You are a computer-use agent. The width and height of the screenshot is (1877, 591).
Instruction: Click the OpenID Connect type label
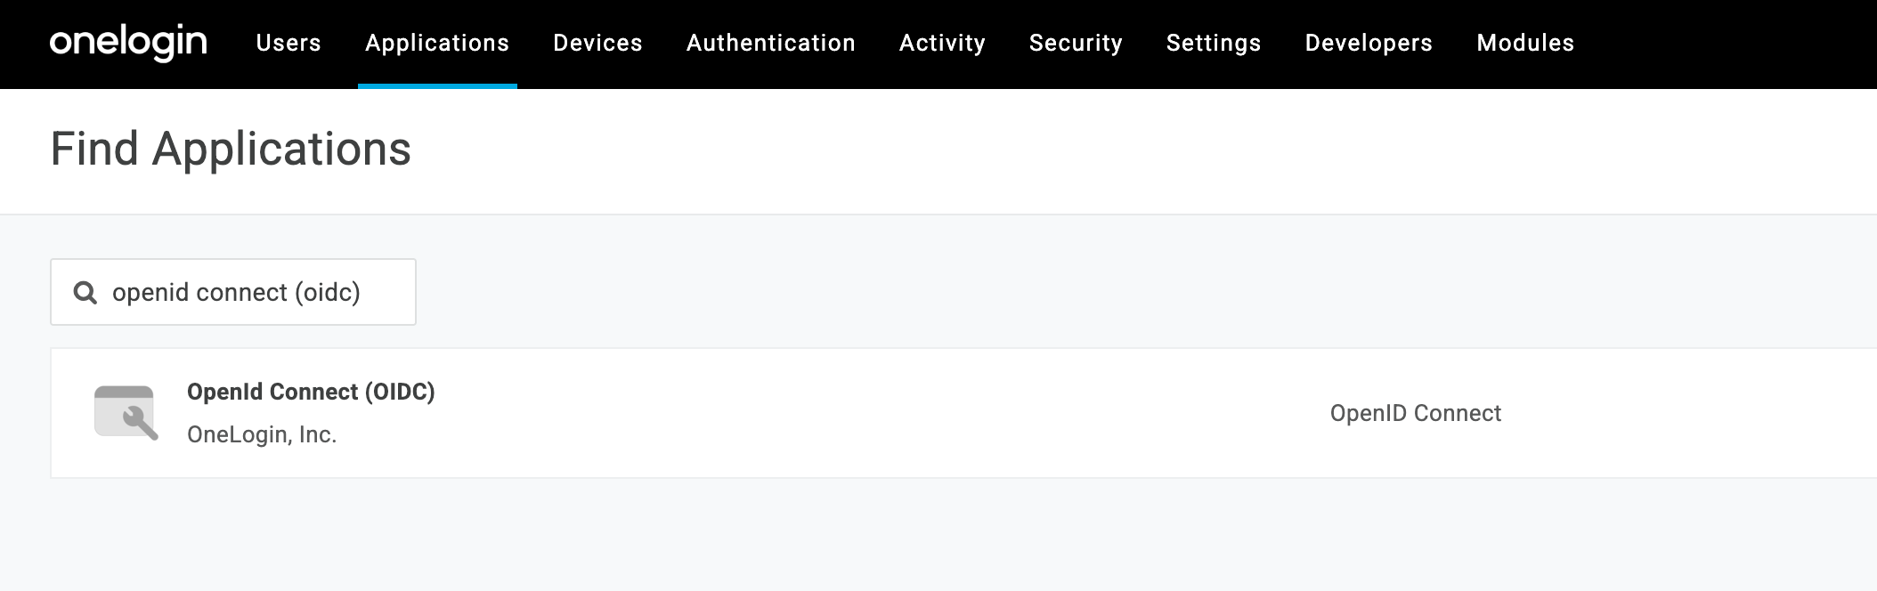point(1416,412)
